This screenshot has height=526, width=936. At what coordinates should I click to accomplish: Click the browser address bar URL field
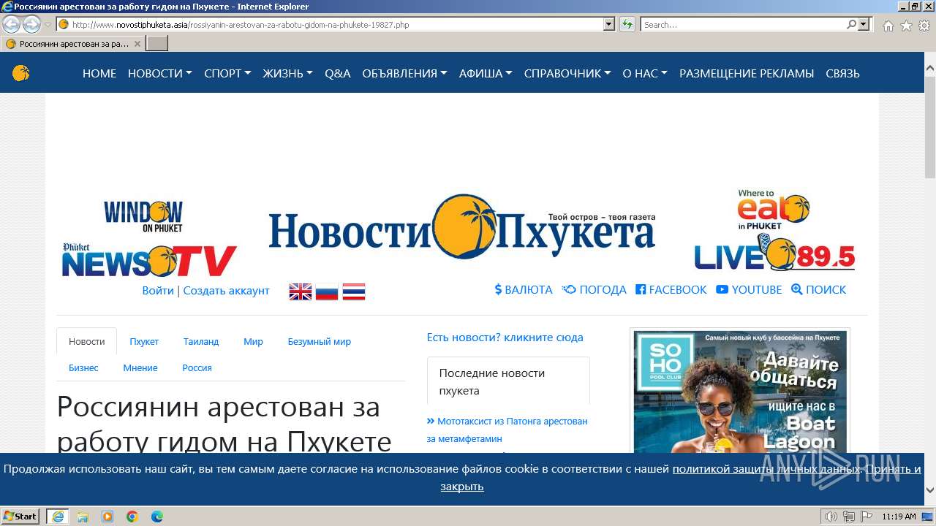pyautogui.click(x=336, y=24)
